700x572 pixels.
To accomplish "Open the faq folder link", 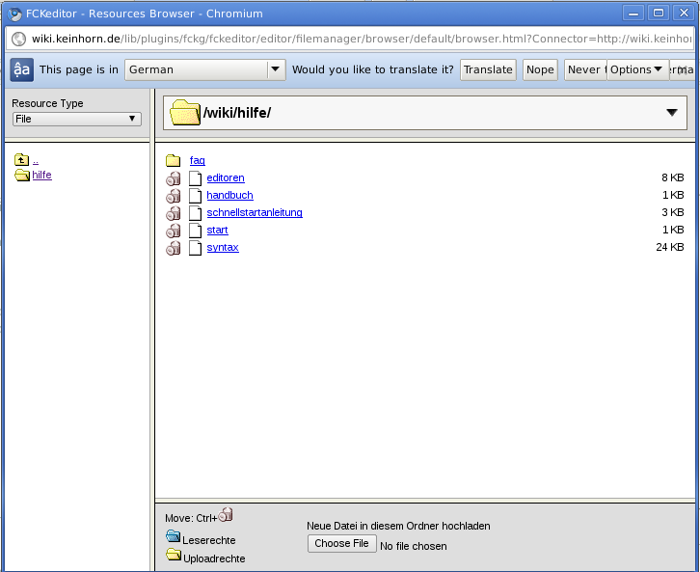I will click(198, 160).
